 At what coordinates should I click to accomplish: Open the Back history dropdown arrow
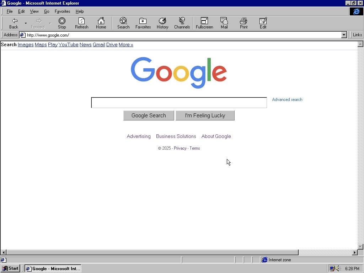tap(26, 23)
